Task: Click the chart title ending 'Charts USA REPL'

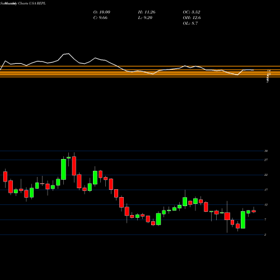Action: [x=23, y=3]
